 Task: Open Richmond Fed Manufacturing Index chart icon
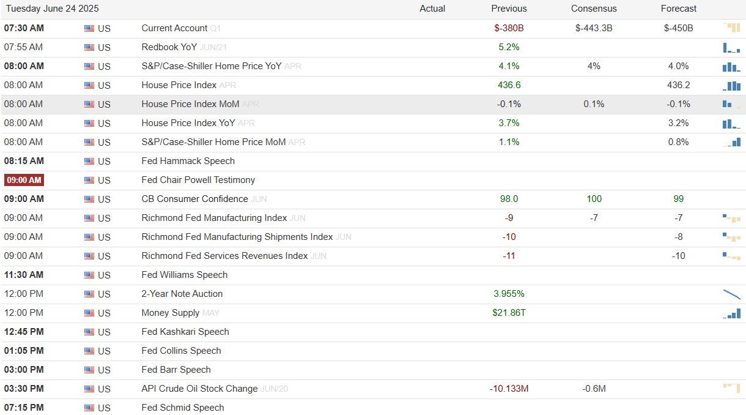(x=732, y=218)
